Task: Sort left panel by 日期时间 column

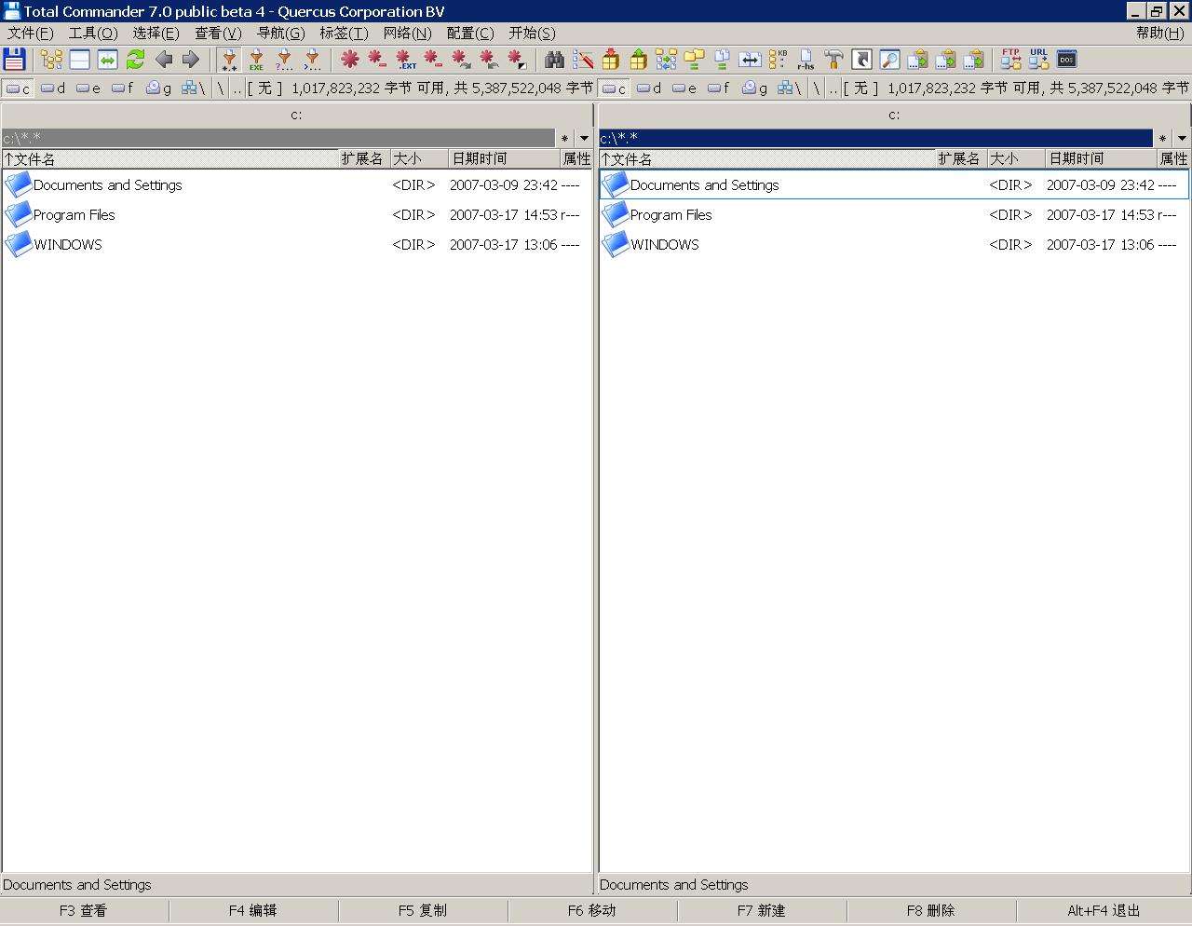Action: [x=504, y=159]
